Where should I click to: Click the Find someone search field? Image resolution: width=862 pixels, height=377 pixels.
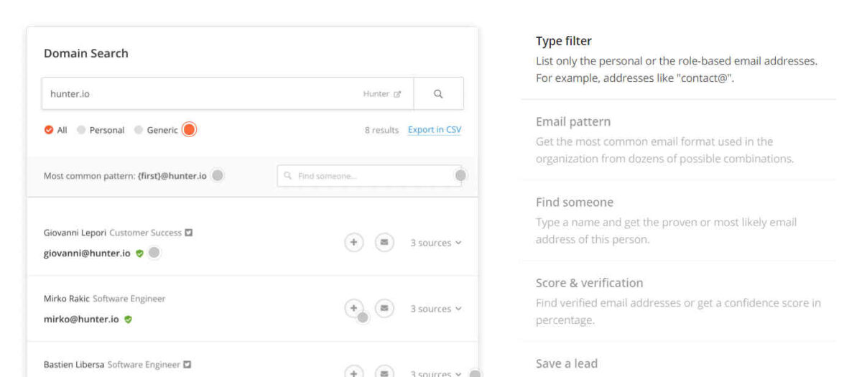click(x=369, y=176)
